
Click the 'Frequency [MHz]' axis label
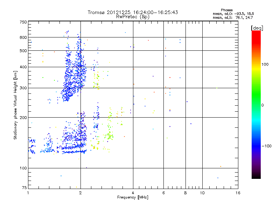click(133, 197)
